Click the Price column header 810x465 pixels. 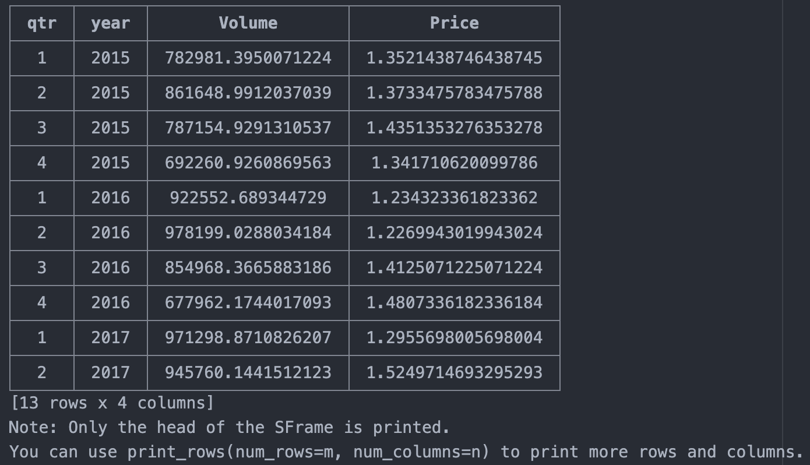(454, 23)
